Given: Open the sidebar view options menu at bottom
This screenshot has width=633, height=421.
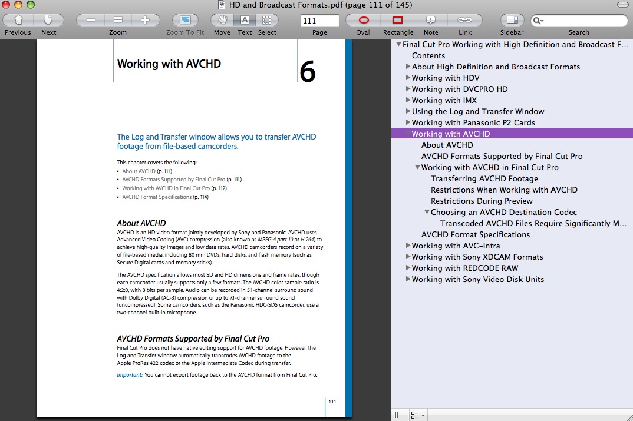Looking at the screenshot, I should pyautogui.click(x=417, y=415).
